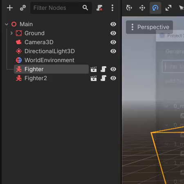Click the DirectionalLight3D sun icon
184x184 pixels.
tap(19, 51)
